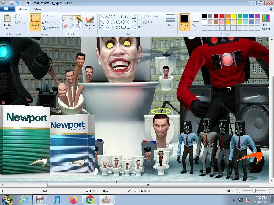
Task: Expand the Customize Quick Access Toolbar arrow
Action: click(28, 3)
